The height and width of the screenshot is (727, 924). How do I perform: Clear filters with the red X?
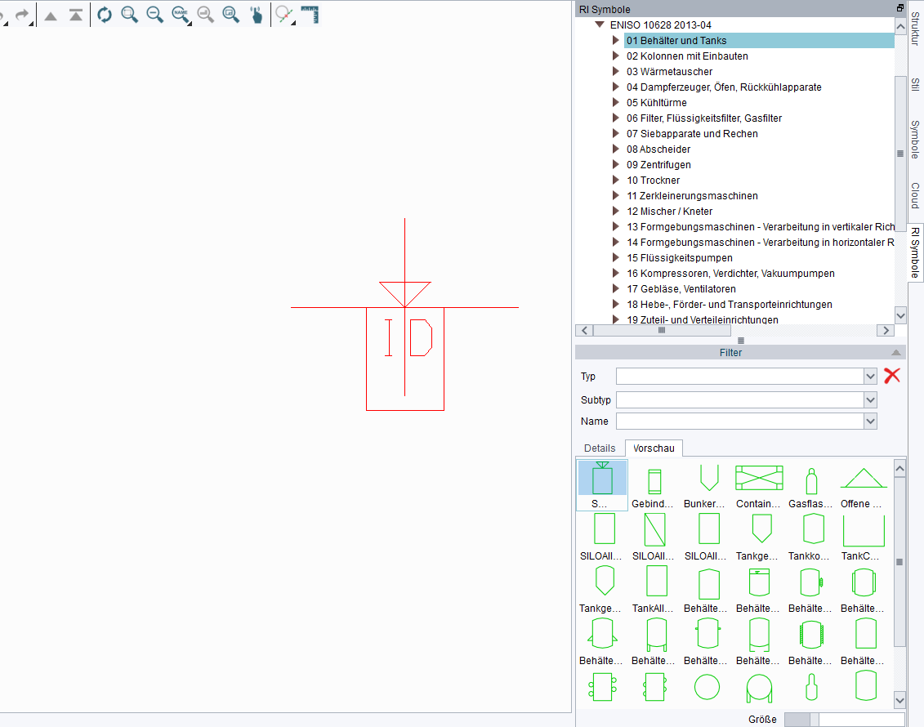pos(891,375)
